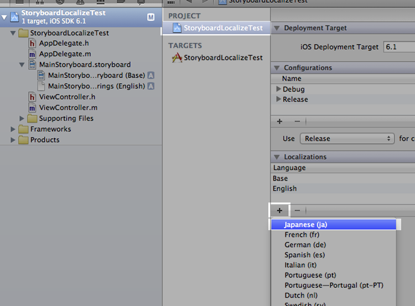This screenshot has width=415, height=306.
Task: Choose Portuguese—Portugal (pt-PT) from language menu
Action: pos(334,286)
